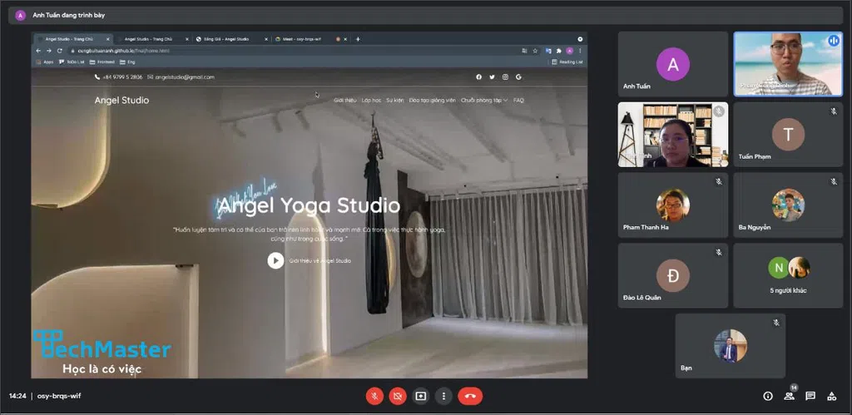The height and width of the screenshot is (415, 852).
Task: Open the Activities shapes icon
Action: click(831, 396)
